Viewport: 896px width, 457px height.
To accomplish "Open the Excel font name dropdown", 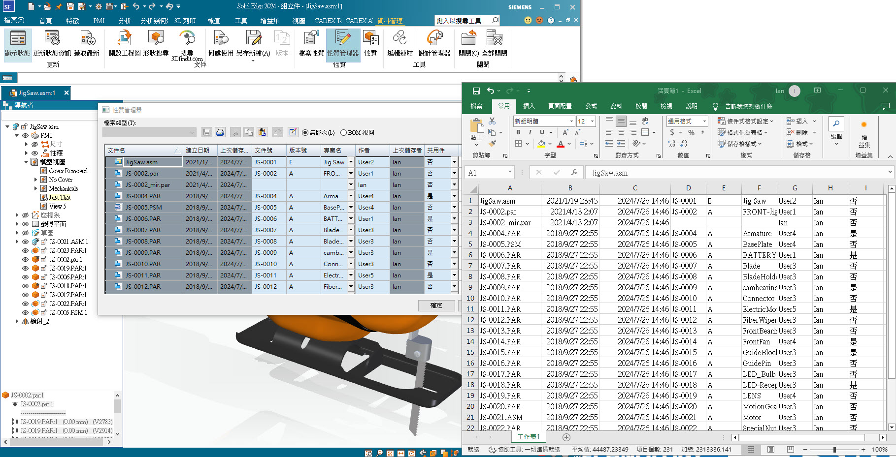I will pos(571,121).
